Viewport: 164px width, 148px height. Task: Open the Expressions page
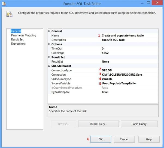[18, 44]
